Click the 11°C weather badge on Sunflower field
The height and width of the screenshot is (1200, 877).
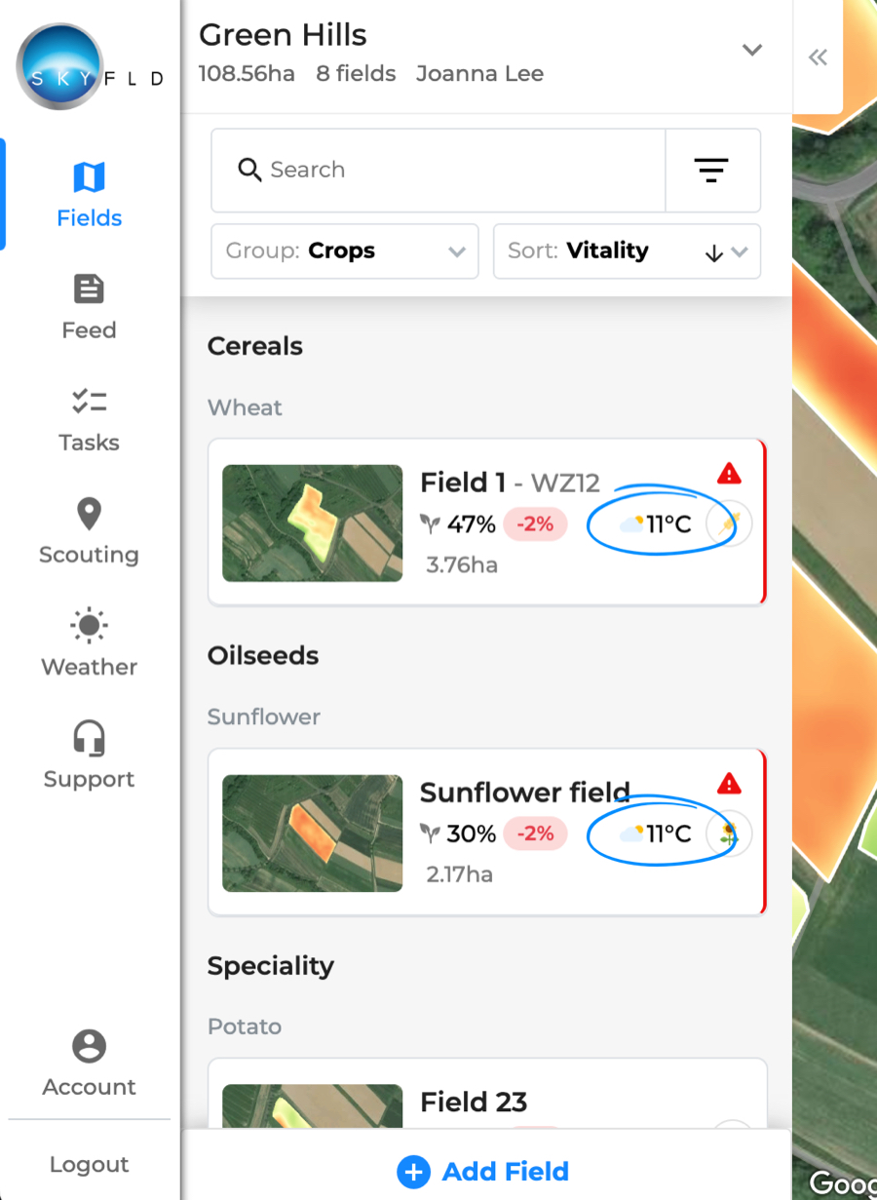pos(657,834)
